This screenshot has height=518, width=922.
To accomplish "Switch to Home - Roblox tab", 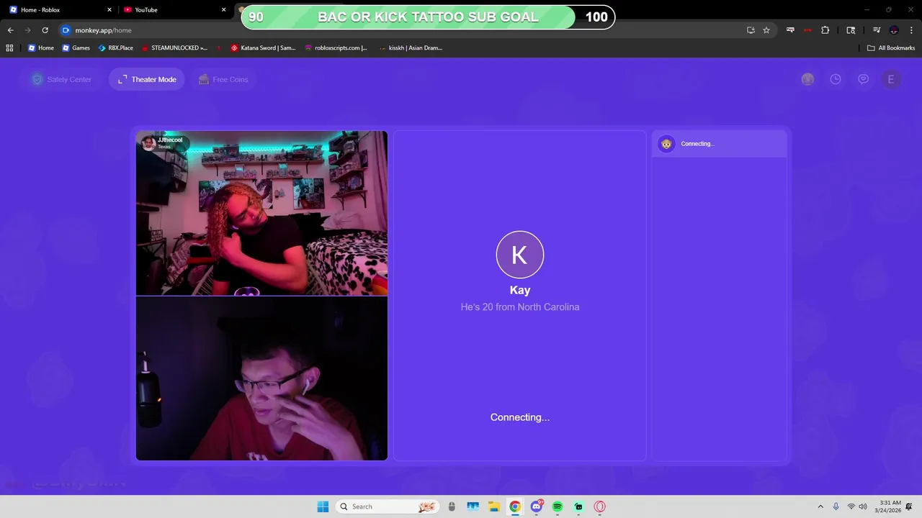I will coord(61,9).
